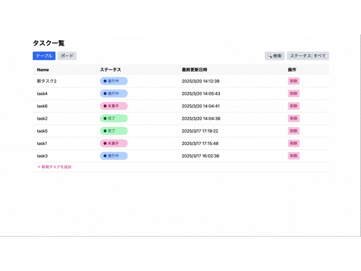Click the date 2025/3/17 16:02:36
The image size is (361, 271).
coord(201,156)
